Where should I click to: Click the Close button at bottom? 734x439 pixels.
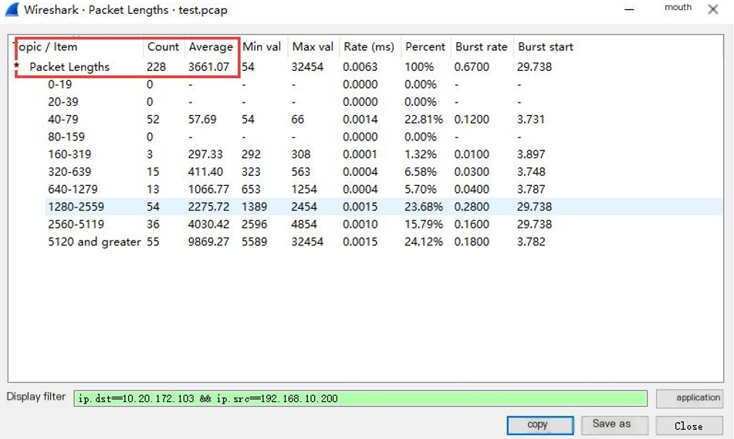tap(689, 425)
